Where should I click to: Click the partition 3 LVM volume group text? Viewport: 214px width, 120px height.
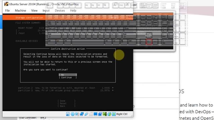(x=50, y=90)
